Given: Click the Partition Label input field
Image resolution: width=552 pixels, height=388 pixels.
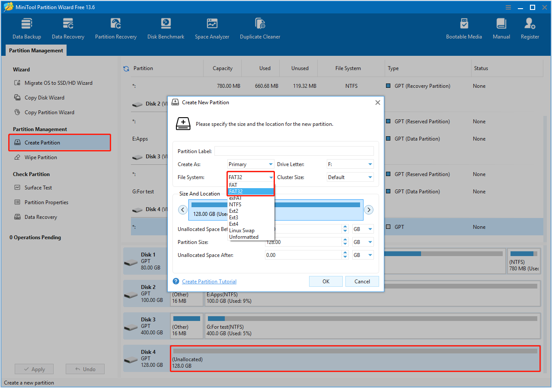Looking at the screenshot, I should pos(294,151).
